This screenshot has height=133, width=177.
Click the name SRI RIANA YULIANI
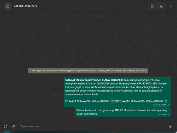pyautogui.click(x=109, y=80)
